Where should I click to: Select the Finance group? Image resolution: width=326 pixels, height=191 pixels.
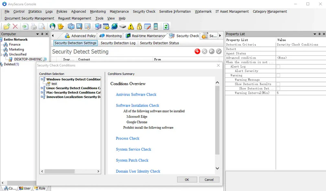[15, 44]
